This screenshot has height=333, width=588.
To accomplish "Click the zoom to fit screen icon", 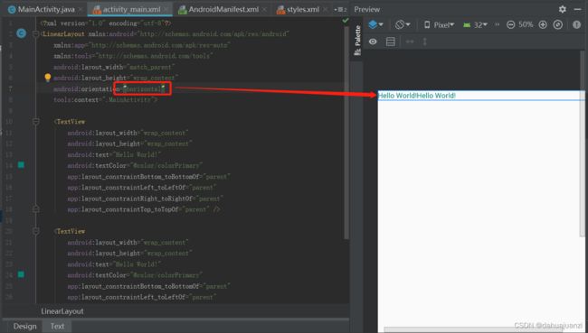I will [x=558, y=24].
